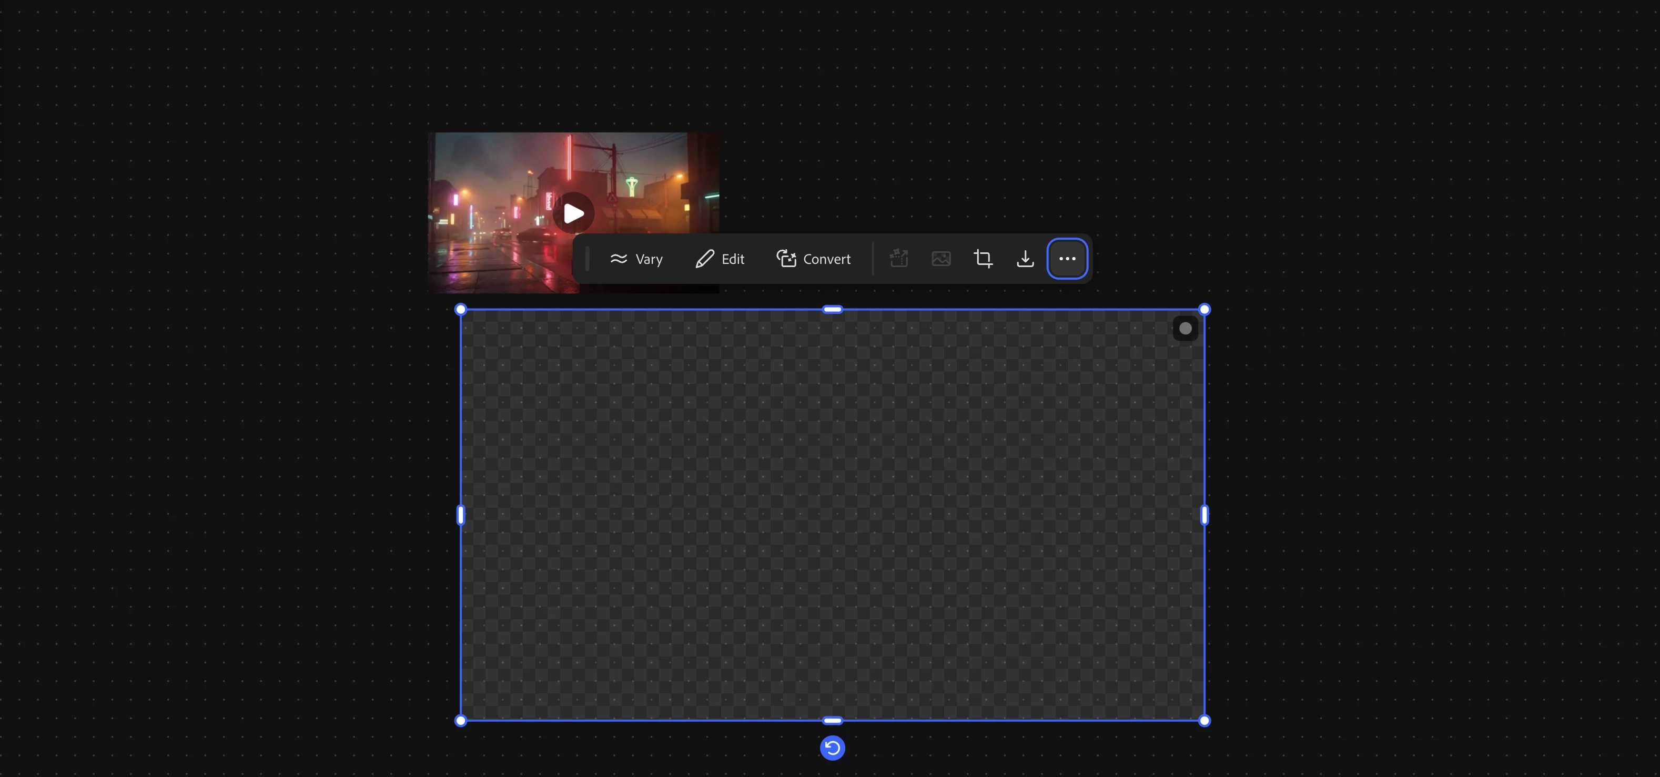This screenshot has height=777, width=1660.
Task: Click the gray dot in frame corner
Action: pos(1185,329)
